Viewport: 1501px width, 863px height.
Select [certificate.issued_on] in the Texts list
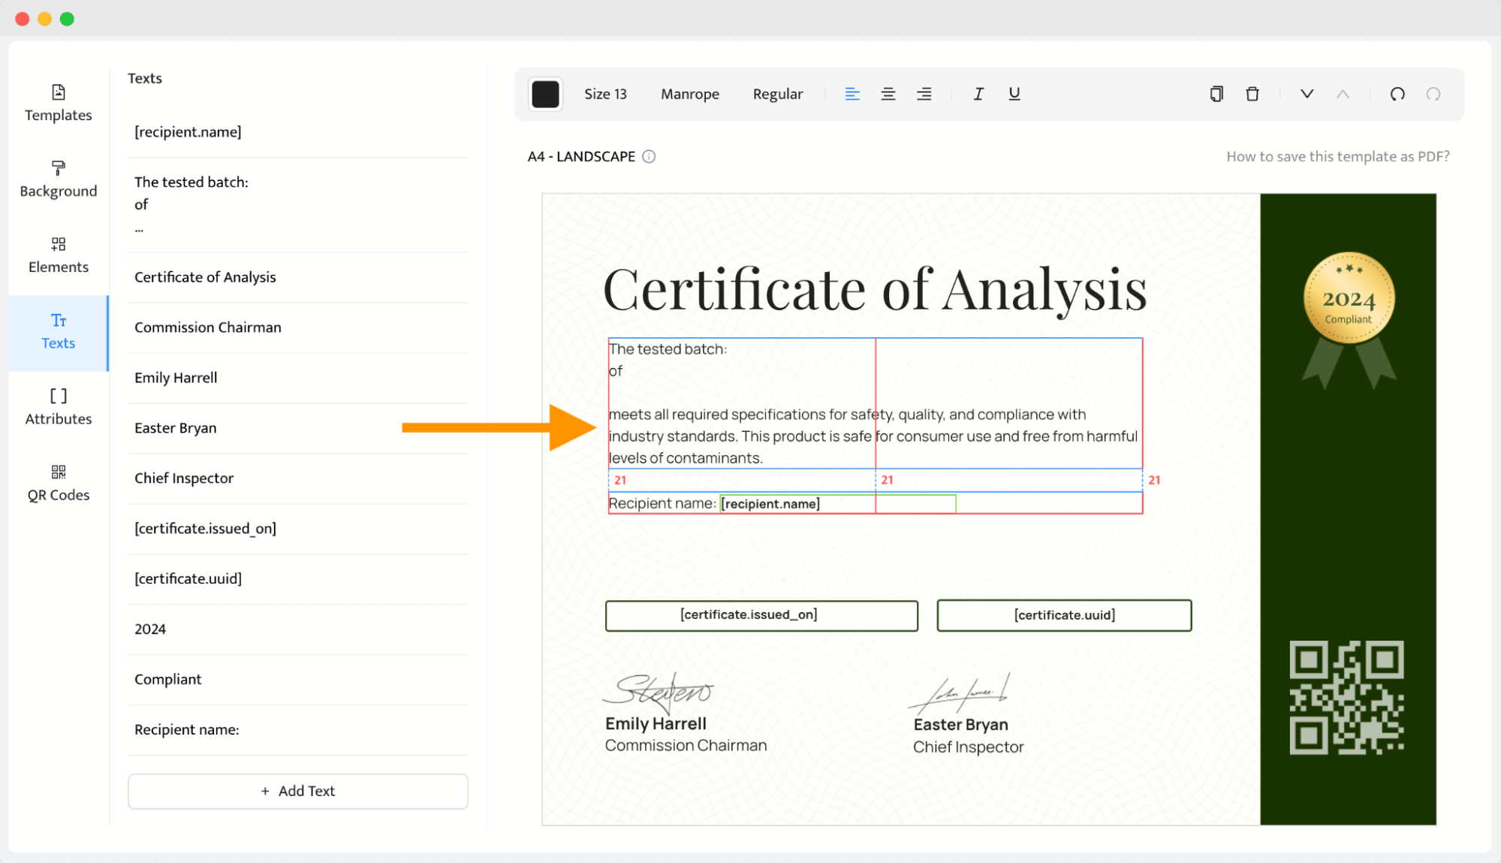[x=298, y=529]
